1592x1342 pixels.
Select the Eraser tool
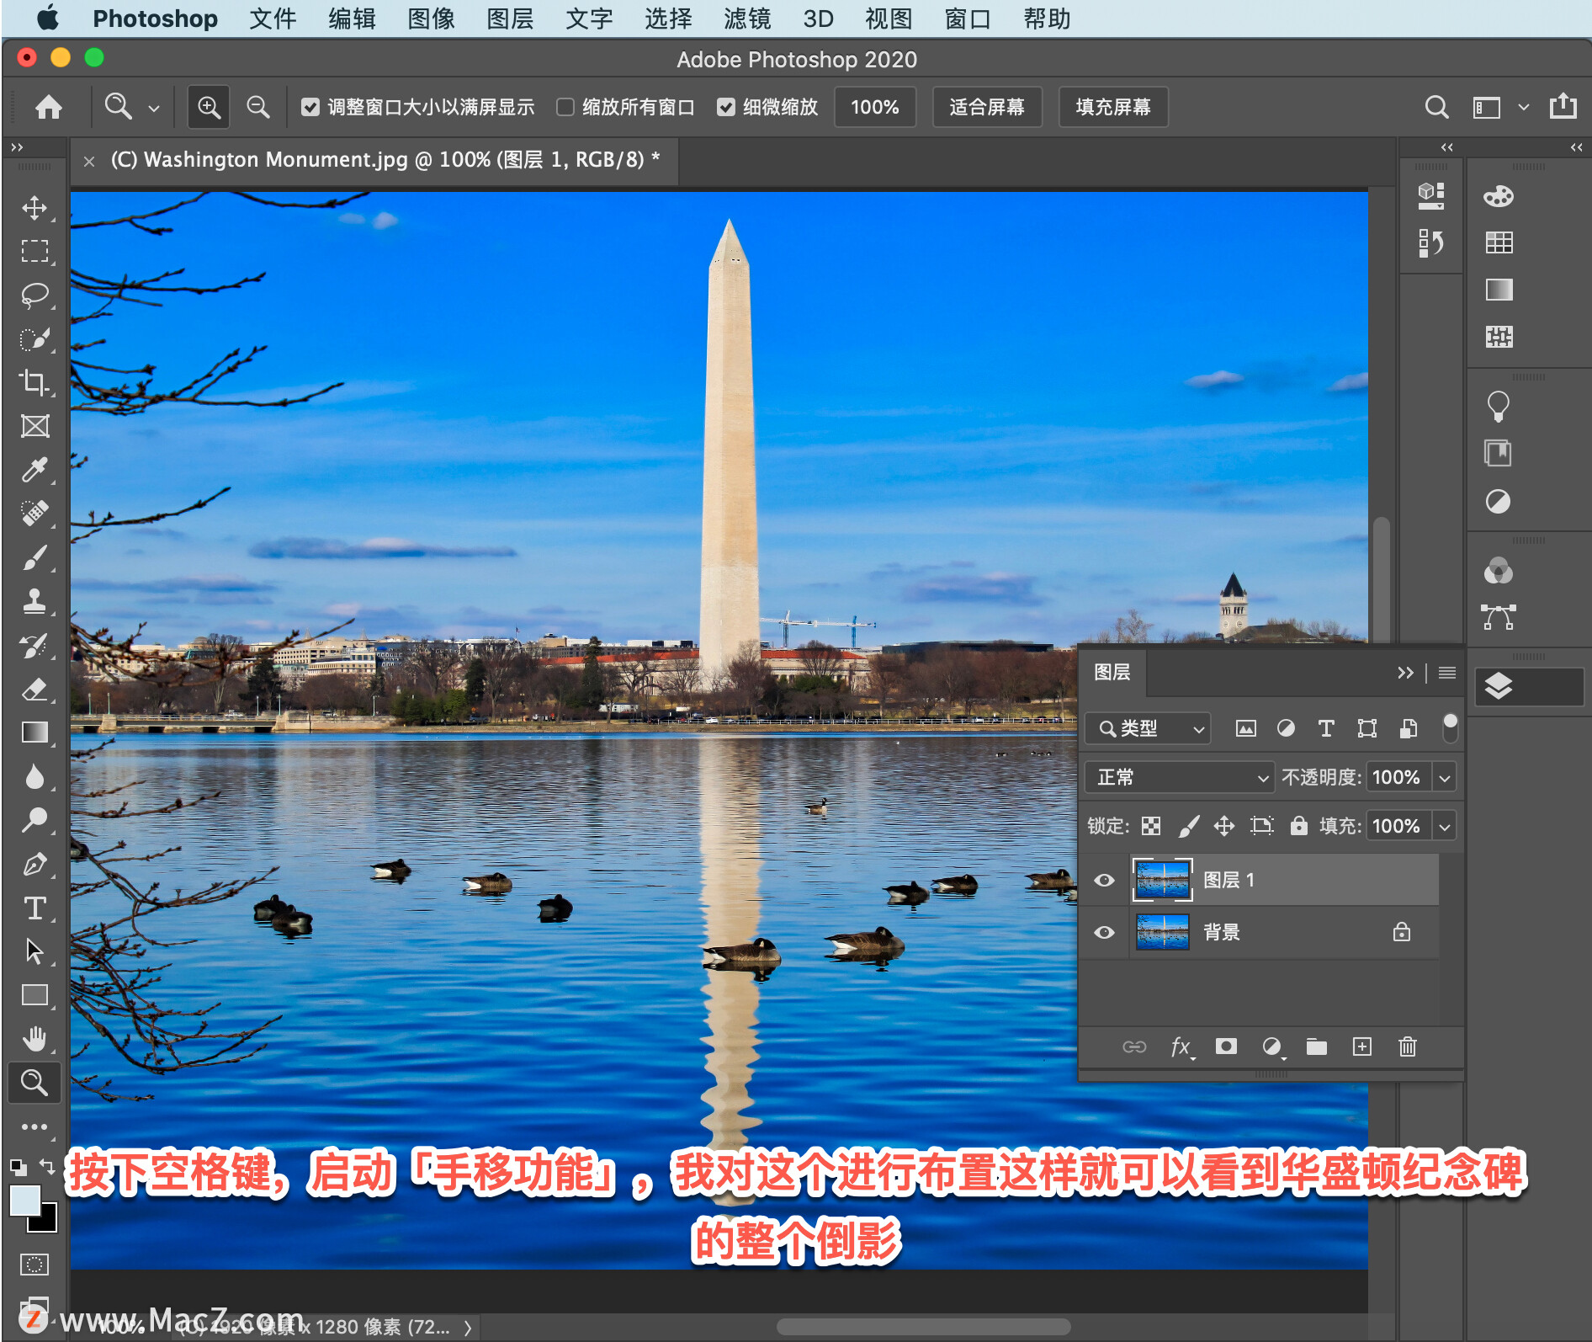(34, 689)
